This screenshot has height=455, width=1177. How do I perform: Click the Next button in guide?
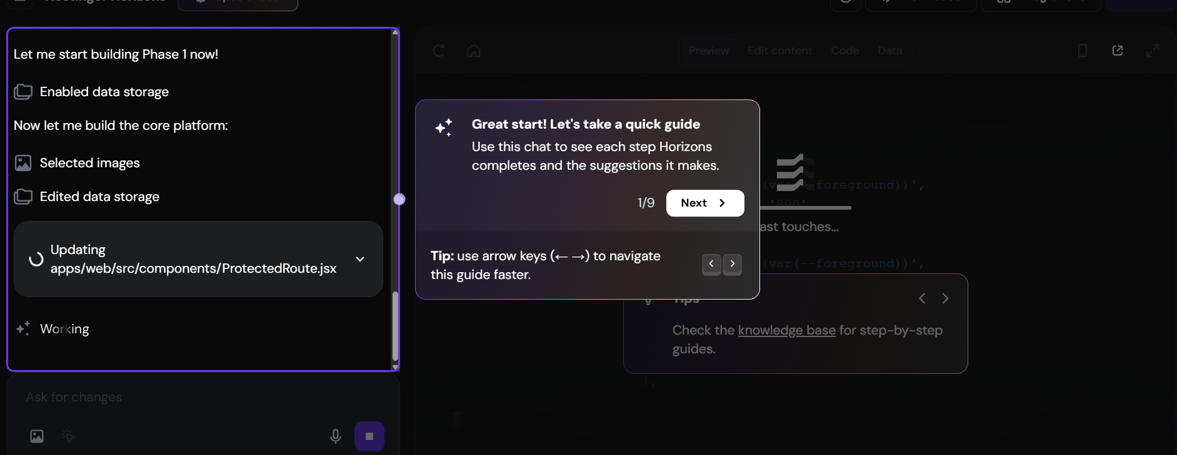704,203
